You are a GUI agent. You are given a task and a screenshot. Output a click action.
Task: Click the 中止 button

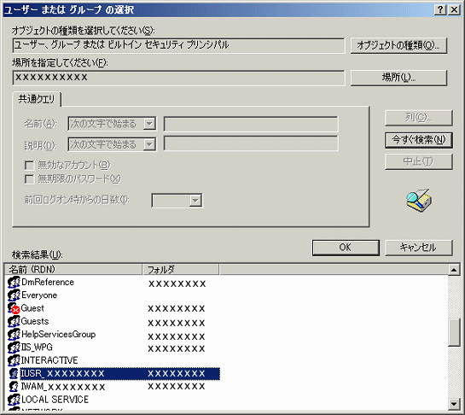419,161
